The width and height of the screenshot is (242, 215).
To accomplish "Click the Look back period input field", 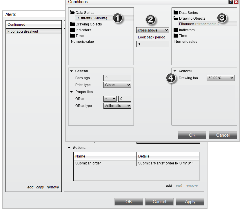I will coord(152,44).
